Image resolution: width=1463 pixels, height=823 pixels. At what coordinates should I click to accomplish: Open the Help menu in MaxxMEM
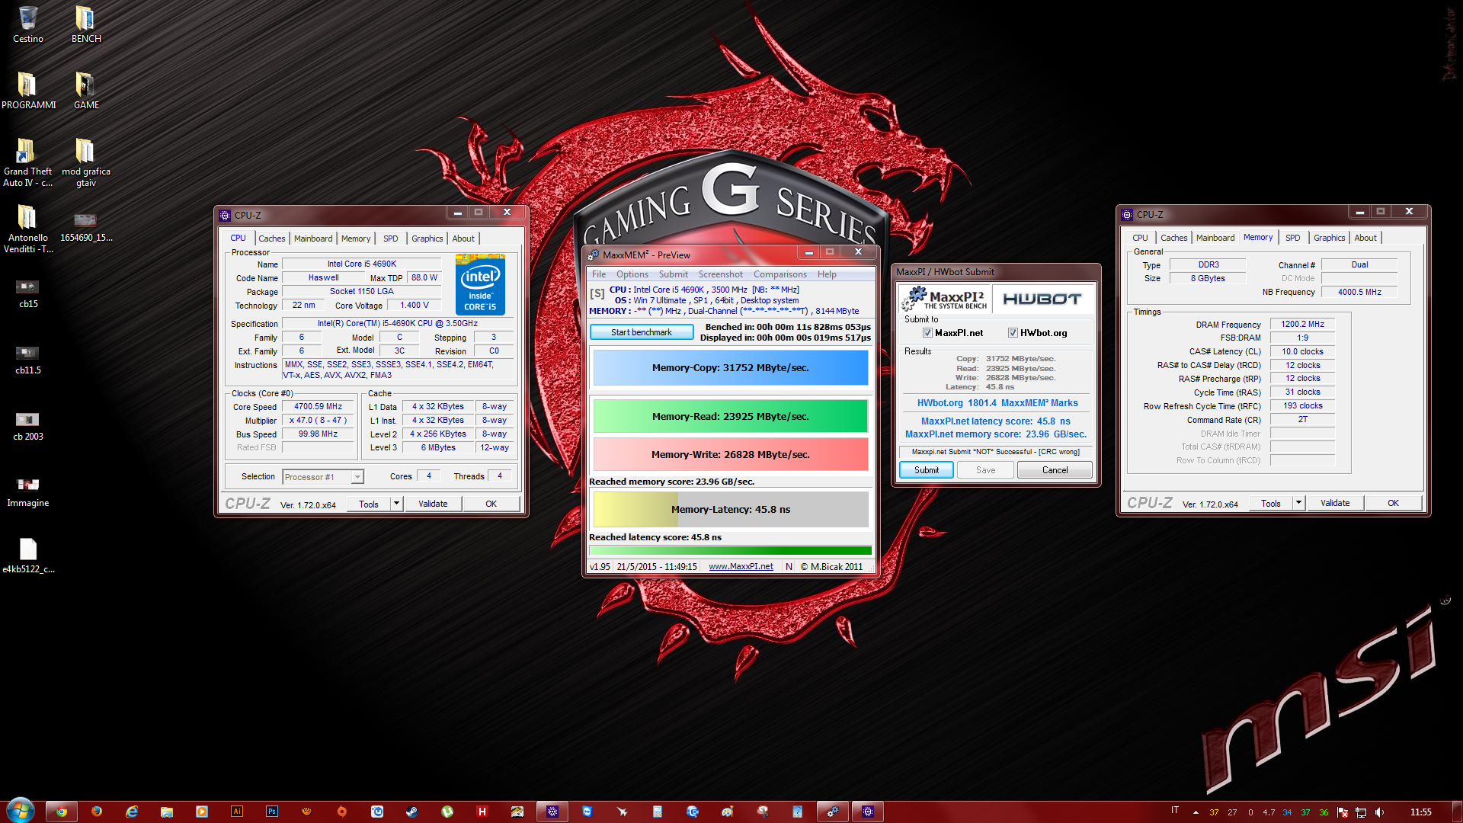[827, 274]
